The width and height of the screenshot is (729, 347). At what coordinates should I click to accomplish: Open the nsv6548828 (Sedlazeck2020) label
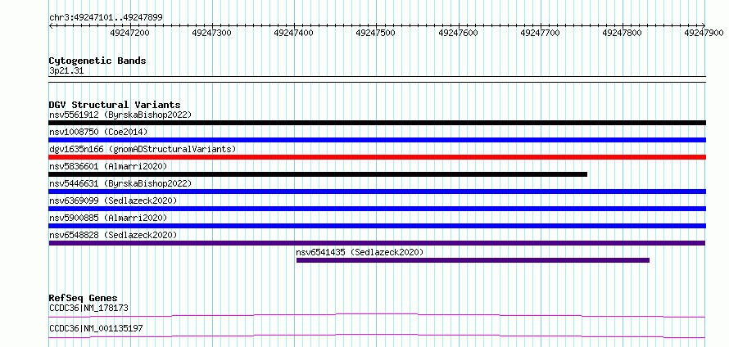(x=113, y=235)
